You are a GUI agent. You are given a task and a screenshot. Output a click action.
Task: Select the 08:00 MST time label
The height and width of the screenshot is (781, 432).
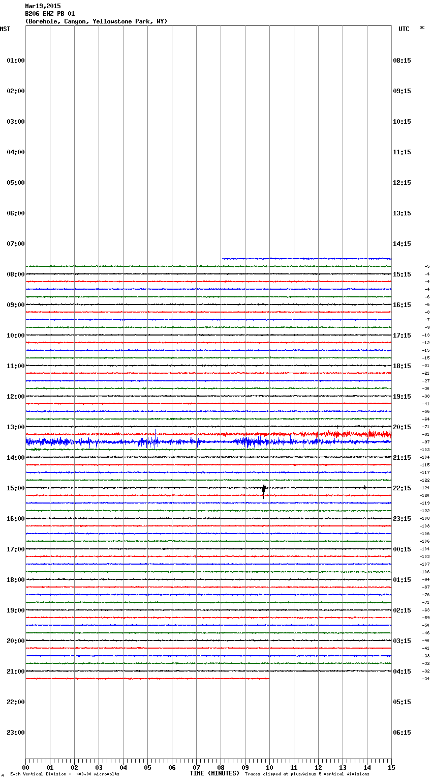pos(16,274)
